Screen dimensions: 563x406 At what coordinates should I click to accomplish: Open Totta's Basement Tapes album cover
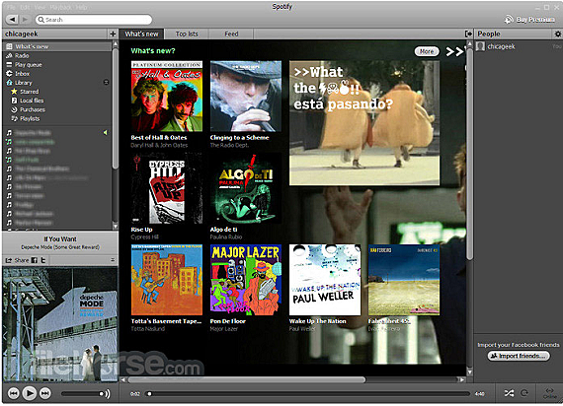(167, 280)
